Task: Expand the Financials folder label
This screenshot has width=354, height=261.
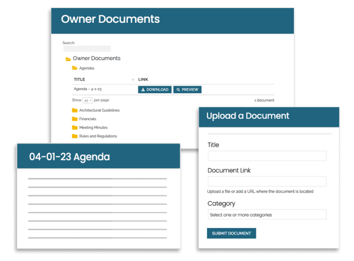Action: click(87, 119)
